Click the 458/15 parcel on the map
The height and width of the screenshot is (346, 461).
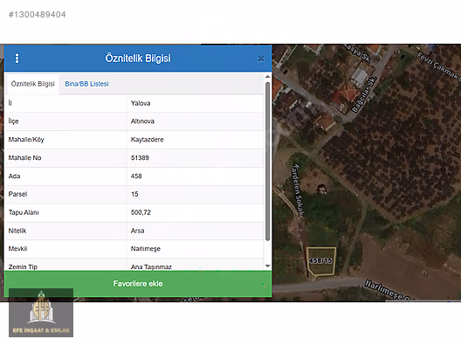click(x=320, y=261)
